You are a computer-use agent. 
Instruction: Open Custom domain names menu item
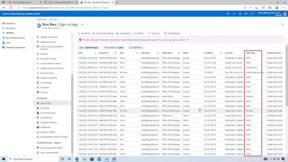tap(50, 63)
